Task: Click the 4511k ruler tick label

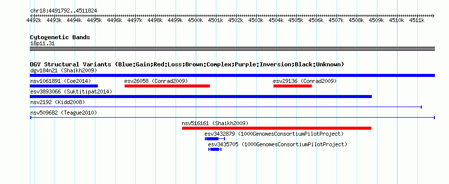Action: [417, 20]
